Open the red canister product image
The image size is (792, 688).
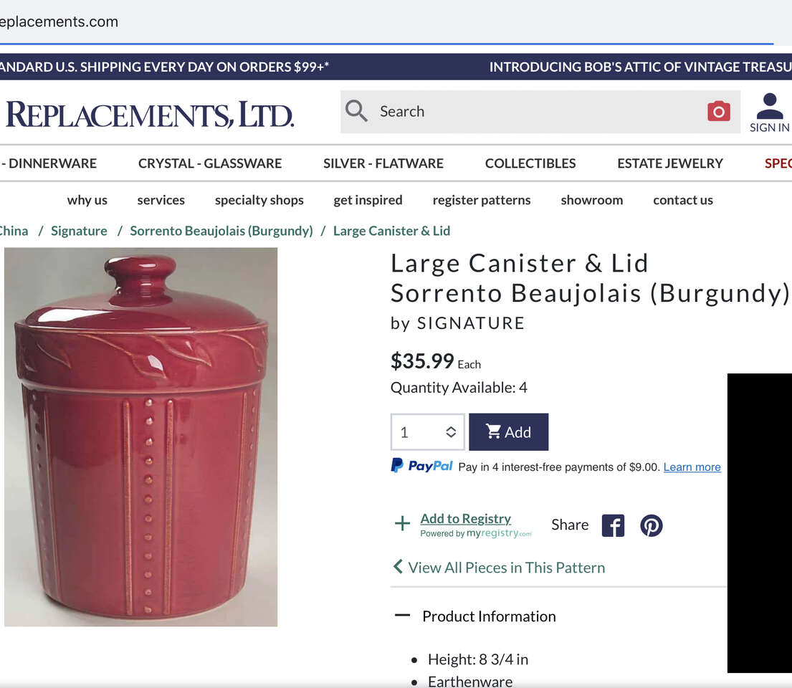pyautogui.click(x=141, y=437)
